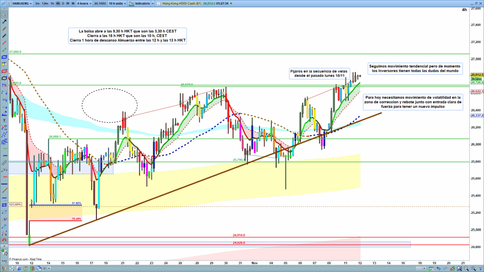484x272 pixels.
Task: Click the 26,812.5 current price tag
Action: (476, 75)
